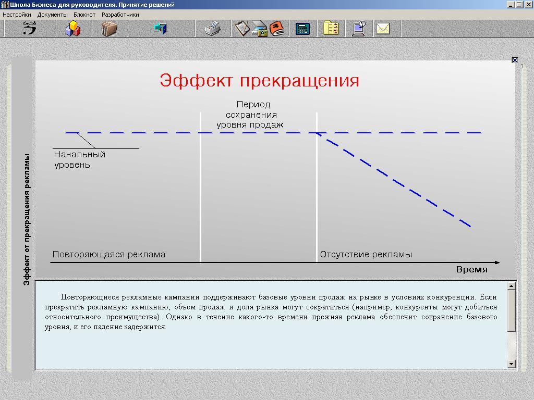Image resolution: width=534 pixels, height=400 pixels.
Task: Click the printer toolbar icon
Action: pyautogui.click(x=213, y=28)
